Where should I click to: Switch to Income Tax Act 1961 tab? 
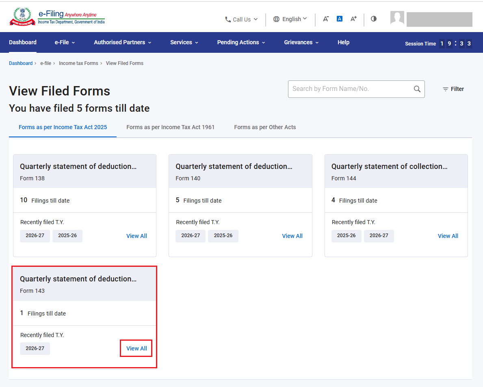coord(170,127)
